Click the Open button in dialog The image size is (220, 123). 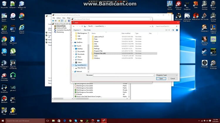click(161, 79)
